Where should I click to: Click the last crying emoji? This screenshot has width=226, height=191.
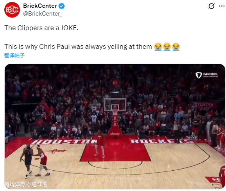tap(176, 46)
